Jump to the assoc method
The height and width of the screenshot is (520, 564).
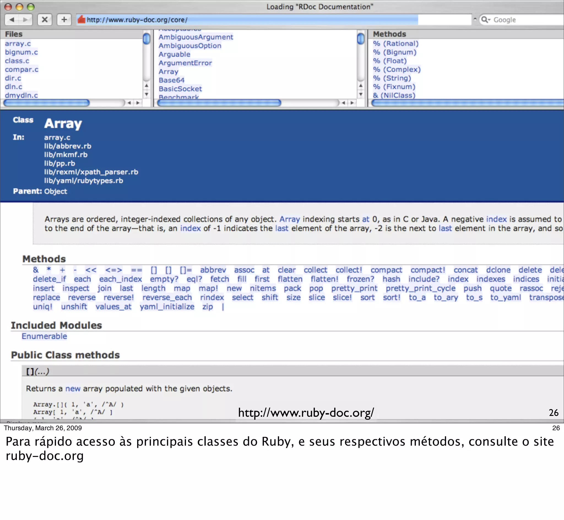pos(244,270)
